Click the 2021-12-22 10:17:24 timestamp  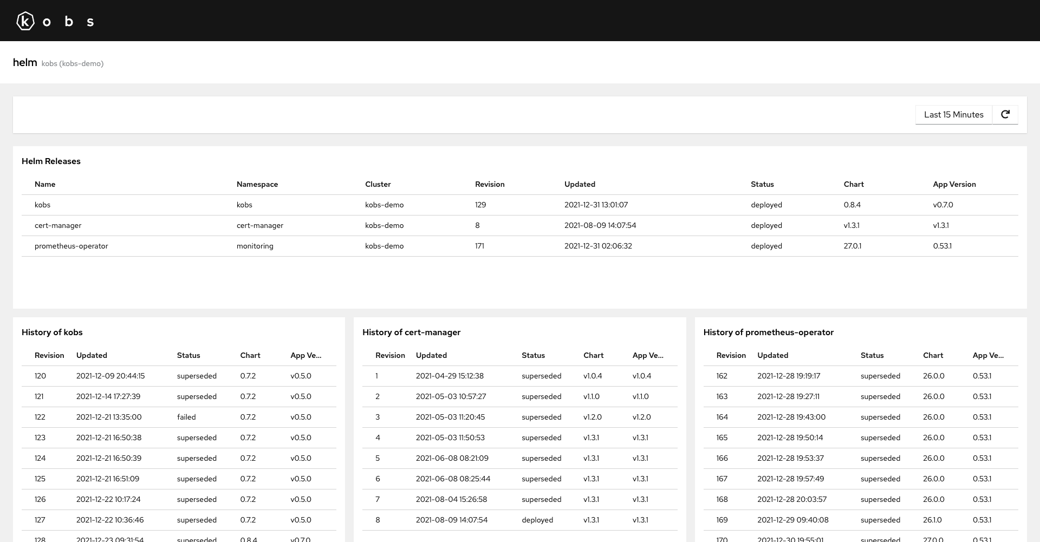tap(108, 499)
